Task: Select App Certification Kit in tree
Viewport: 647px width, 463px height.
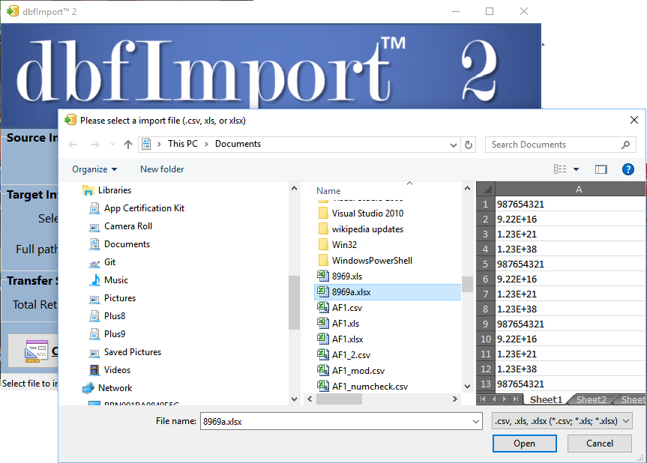Action: (x=144, y=208)
